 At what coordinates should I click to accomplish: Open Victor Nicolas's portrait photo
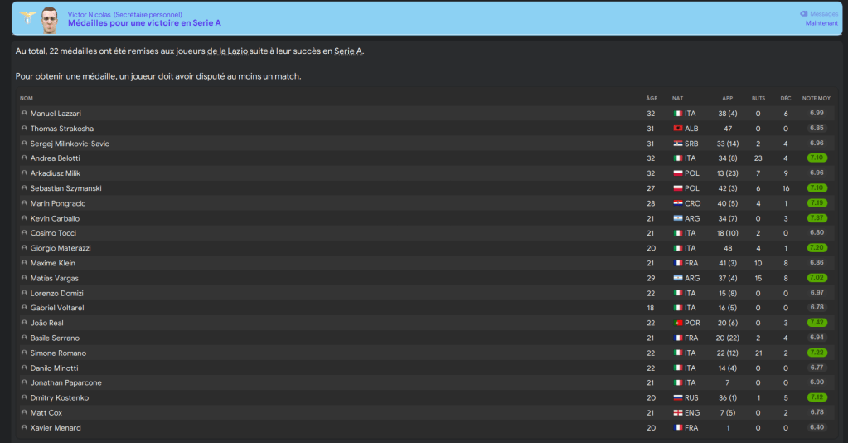click(51, 19)
